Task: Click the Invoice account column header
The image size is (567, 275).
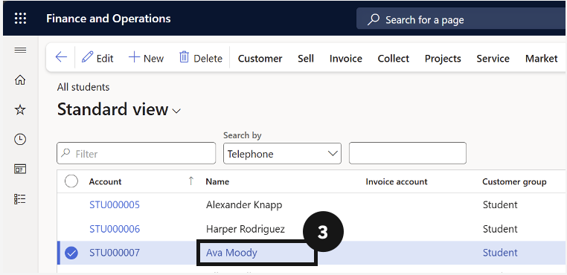Action: pyautogui.click(x=397, y=181)
